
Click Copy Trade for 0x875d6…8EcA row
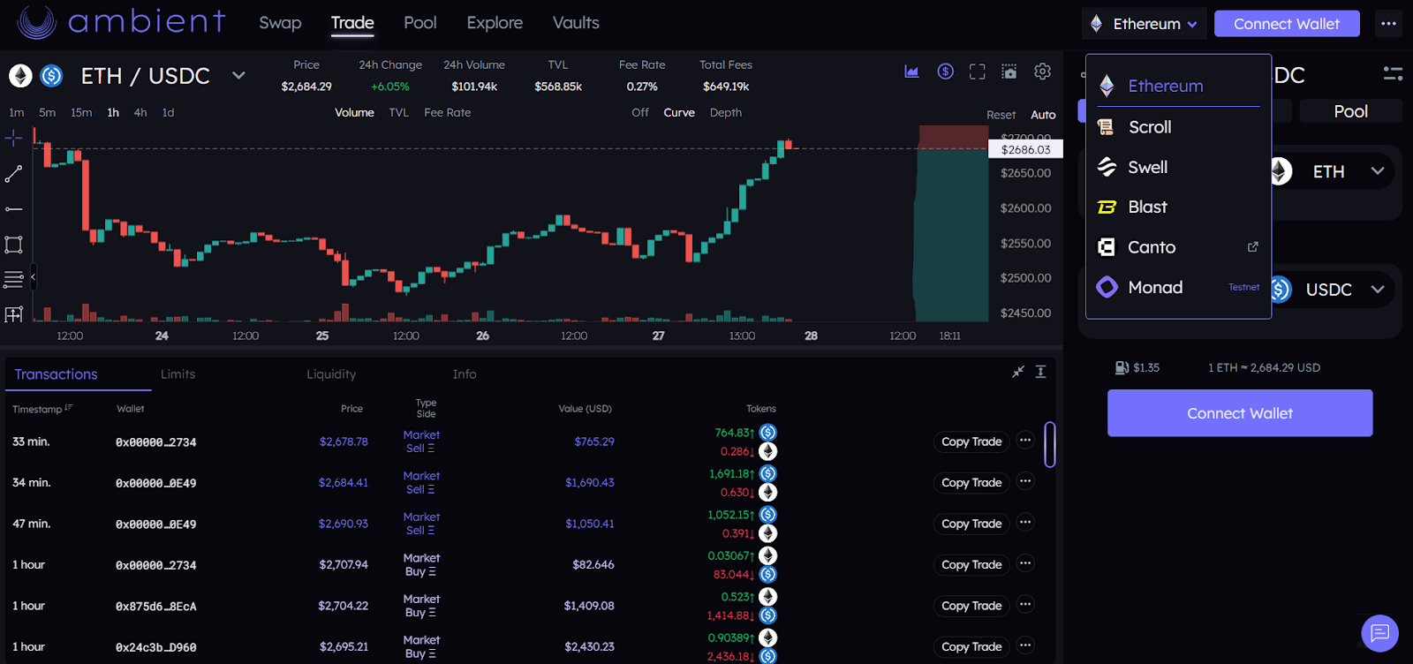pyautogui.click(x=971, y=606)
